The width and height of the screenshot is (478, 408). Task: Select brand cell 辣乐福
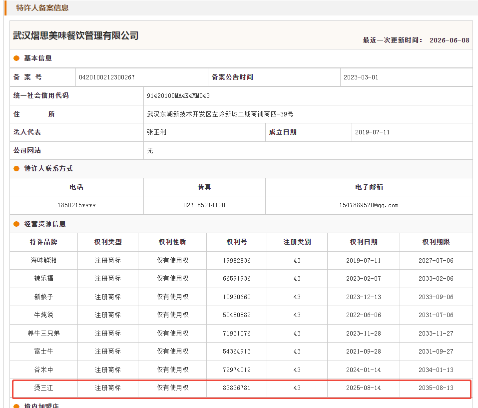tap(43, 278)
